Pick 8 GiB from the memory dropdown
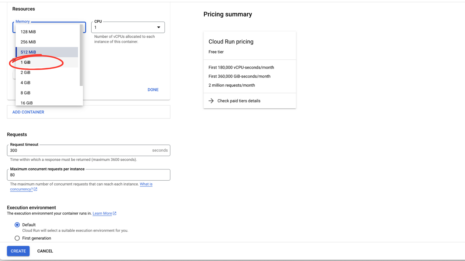This screenshot has width=465, height=261. [25, 93]
